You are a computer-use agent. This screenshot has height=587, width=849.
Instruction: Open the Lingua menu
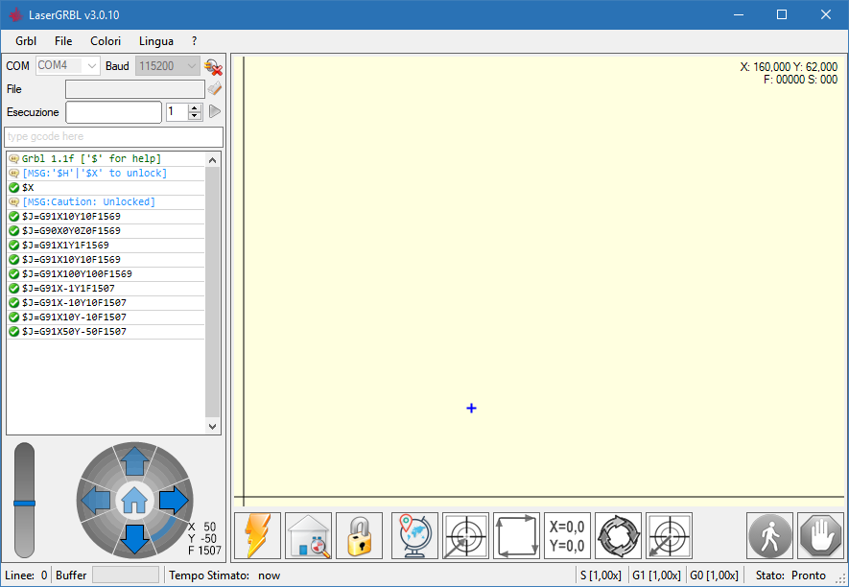(156, 41)
